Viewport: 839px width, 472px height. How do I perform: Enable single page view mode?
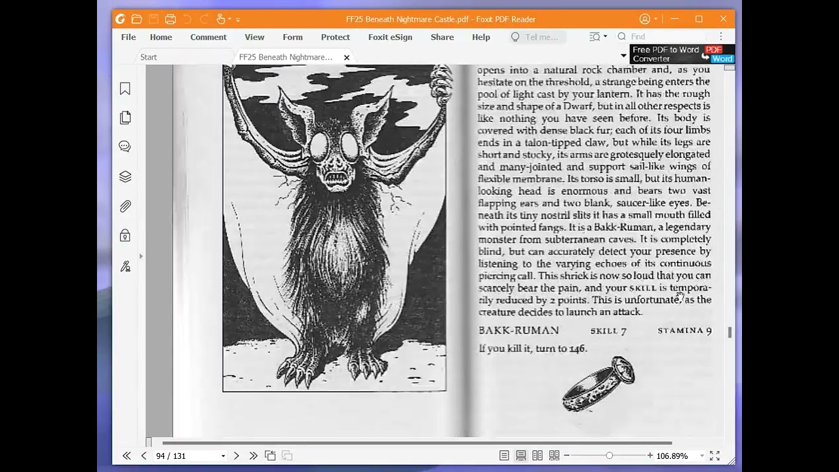(x=504, y=456)
